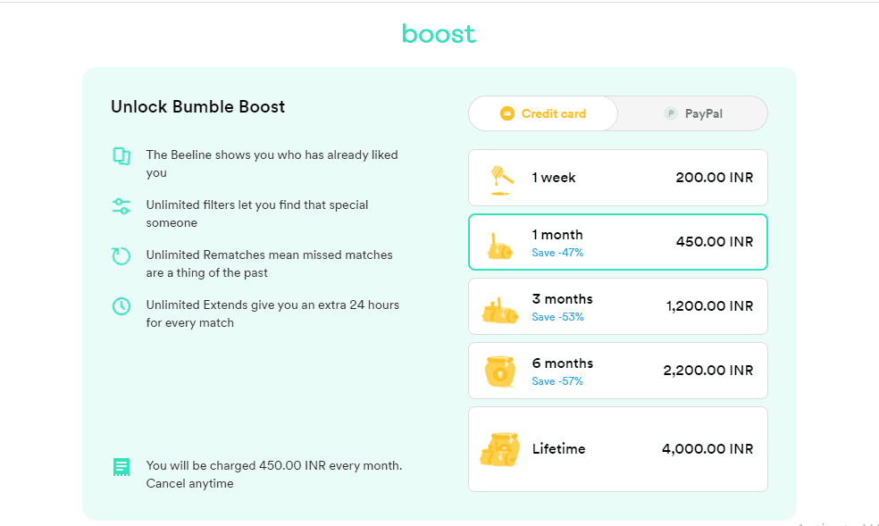
Task: Click the Unlimited Rematches circular arrow icon
Action: click(121, 255)
